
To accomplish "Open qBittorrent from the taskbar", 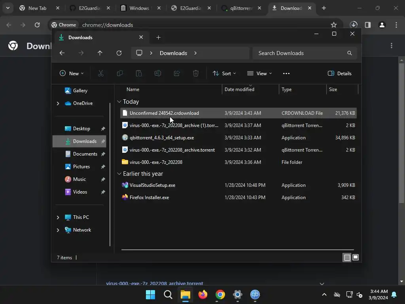I will pyautogui.click(x=255, y=294).
